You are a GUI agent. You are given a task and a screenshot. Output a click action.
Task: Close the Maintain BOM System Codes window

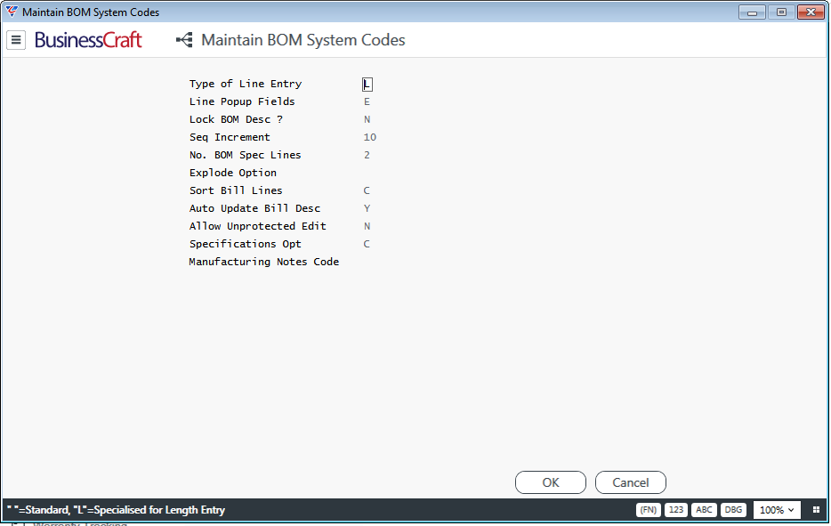pyautogui.click(x=811, y=12)
